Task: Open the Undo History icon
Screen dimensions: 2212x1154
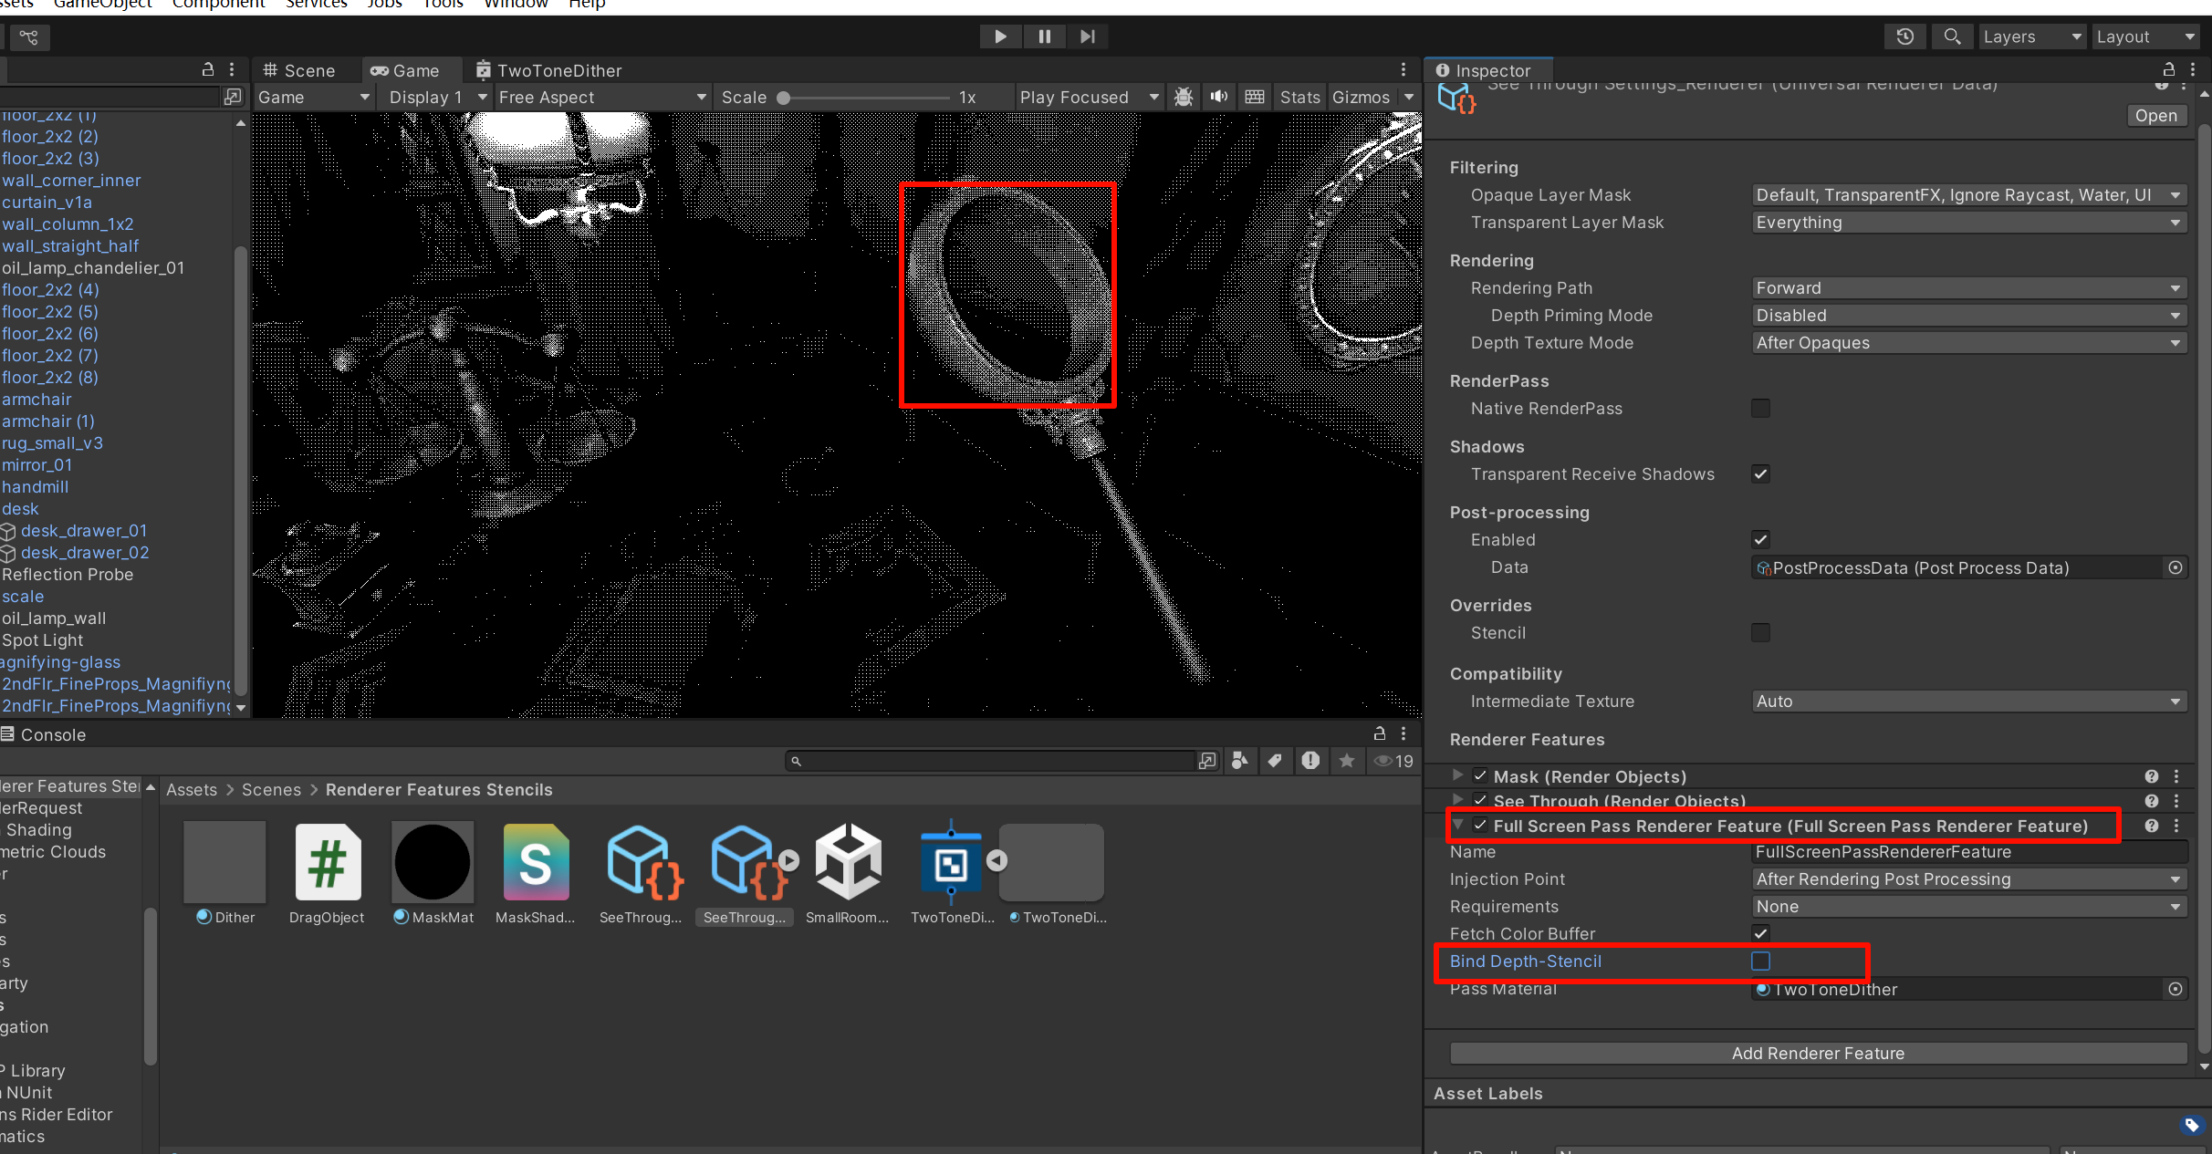Action: [x=1904, y=36]
